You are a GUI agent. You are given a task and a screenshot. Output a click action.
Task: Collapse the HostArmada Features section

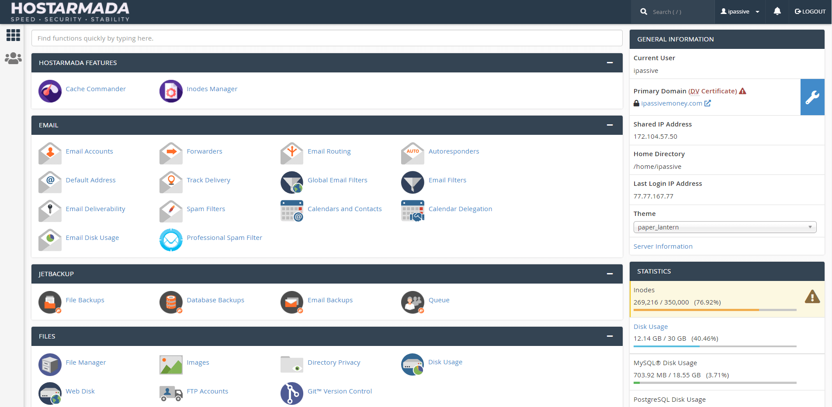tap(610, 63)
